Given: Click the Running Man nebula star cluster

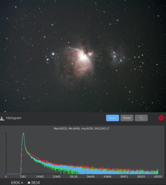Looking at the screenshot, I should (118, 56).
